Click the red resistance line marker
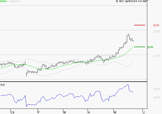This screenshot has width=162, height=114. pos(140,25)
